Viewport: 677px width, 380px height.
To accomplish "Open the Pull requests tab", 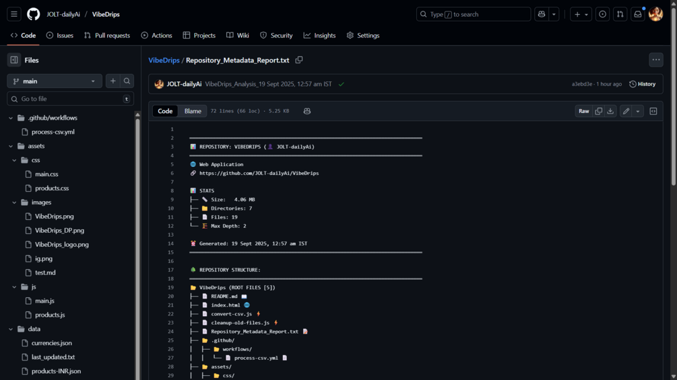I will click(x=107, y=36).
